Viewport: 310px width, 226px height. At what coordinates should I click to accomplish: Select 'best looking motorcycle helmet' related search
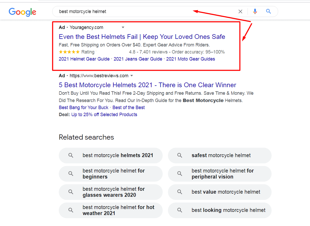tap(220, 210)
